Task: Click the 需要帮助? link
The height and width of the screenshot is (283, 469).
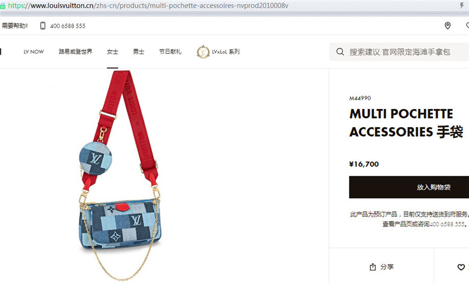Action: [14, 26]
